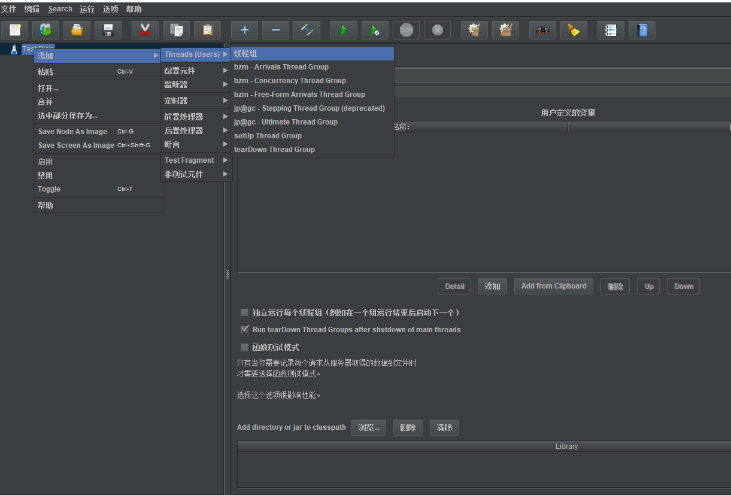Click the Search binoculars icon

coord(542,30)
